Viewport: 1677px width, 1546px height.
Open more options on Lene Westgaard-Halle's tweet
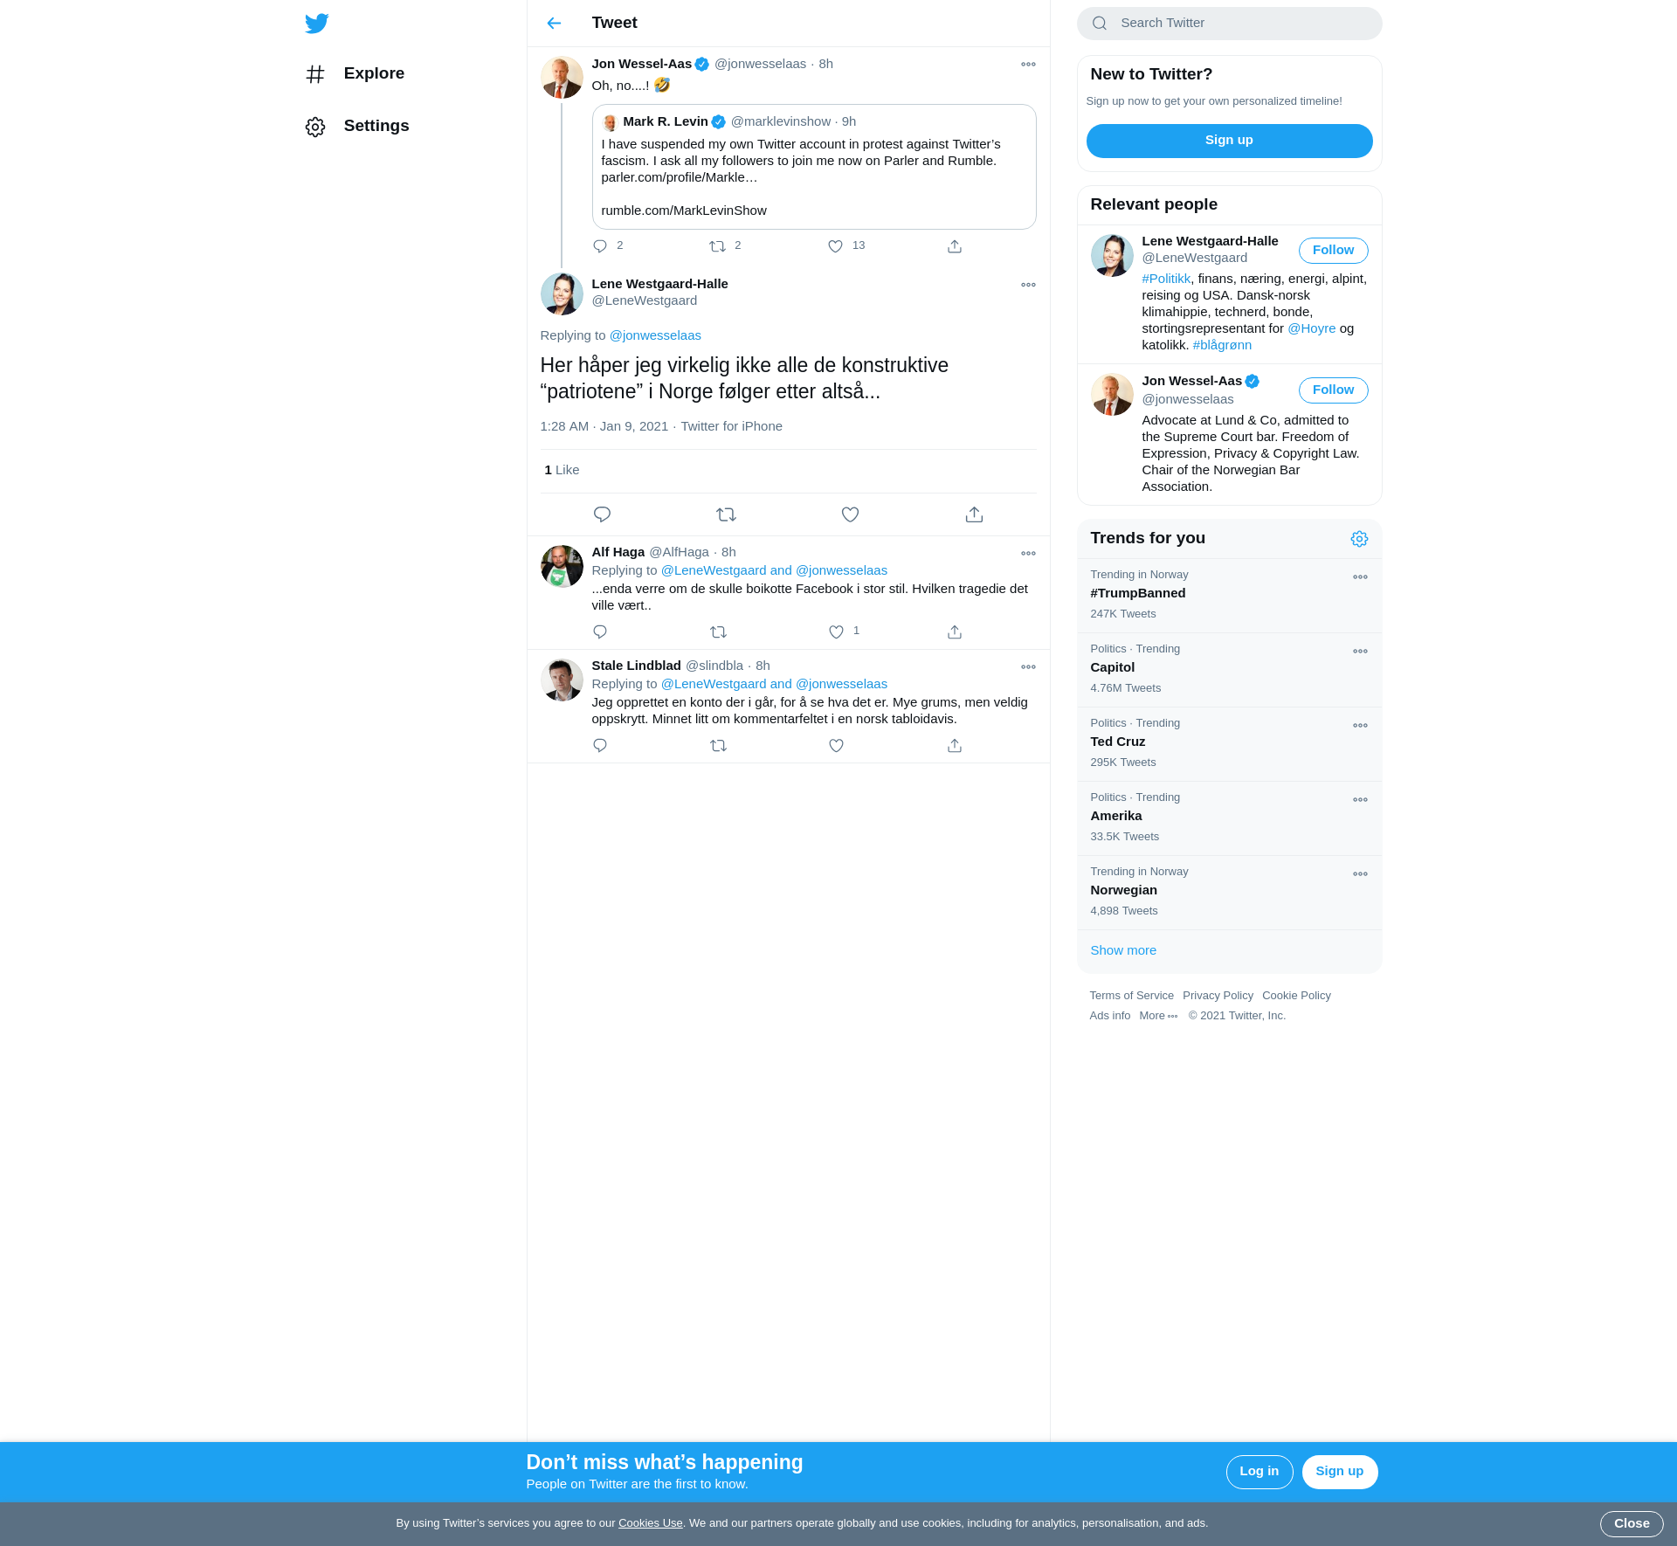1028,285
